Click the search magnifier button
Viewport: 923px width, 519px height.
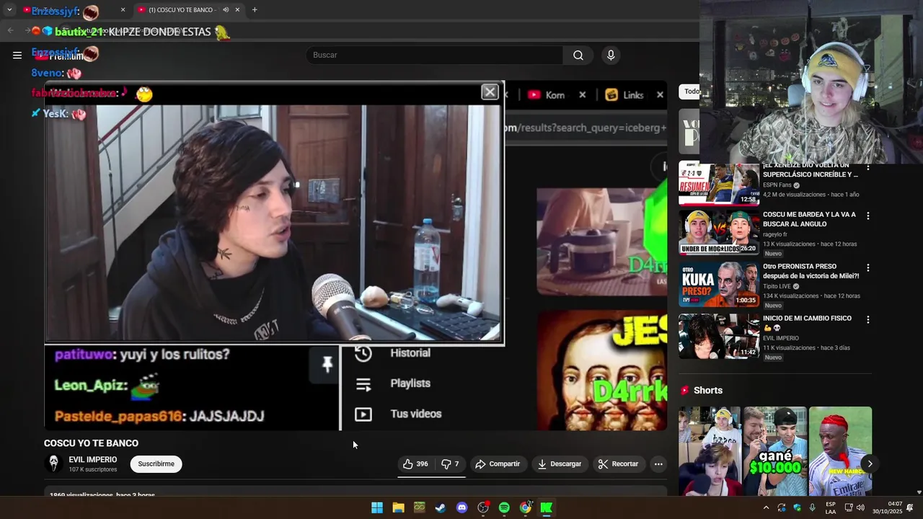[x=578, y=55]
